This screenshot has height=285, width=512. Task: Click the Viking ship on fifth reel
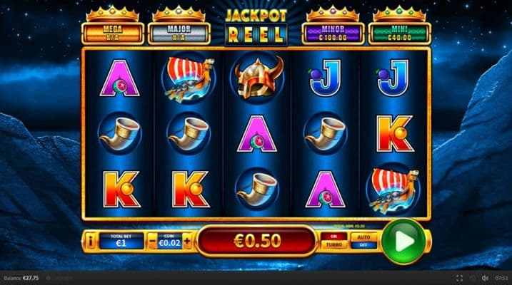[x=393, y=190]
